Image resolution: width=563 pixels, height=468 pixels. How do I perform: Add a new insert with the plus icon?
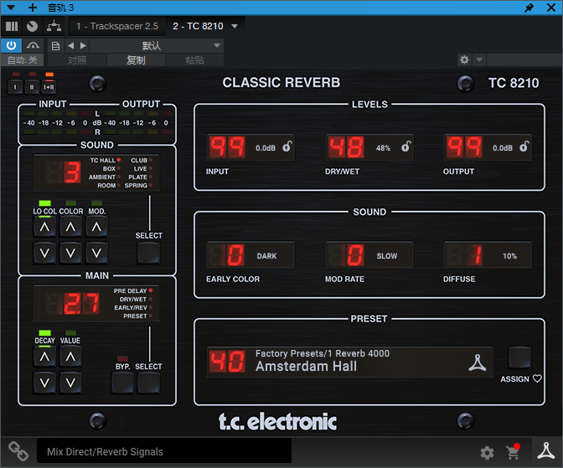33,8
